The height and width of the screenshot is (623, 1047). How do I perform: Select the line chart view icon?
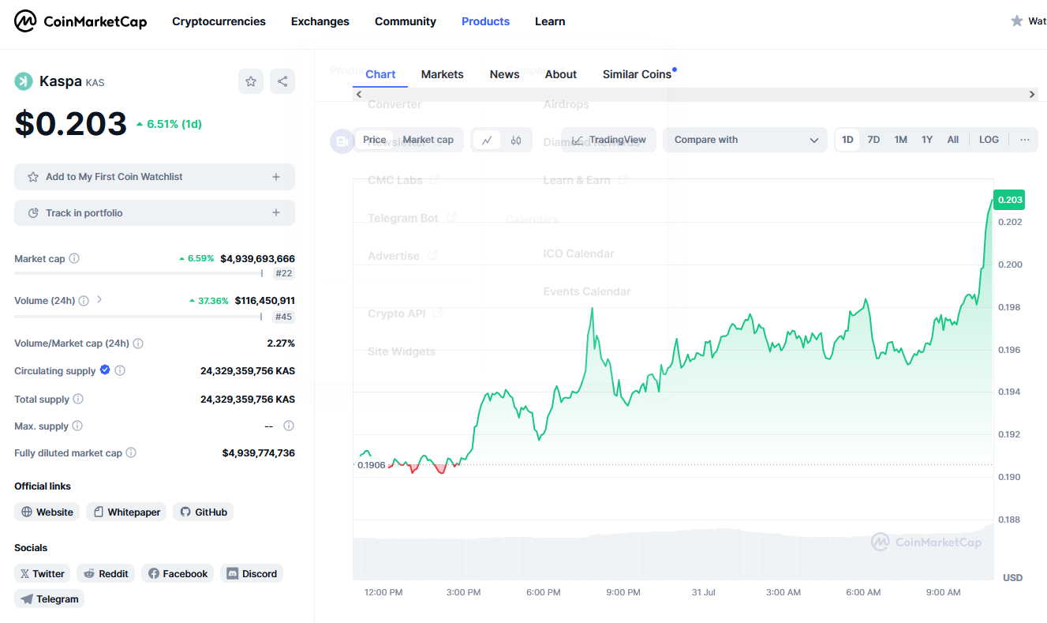click(x=487, y=140)
